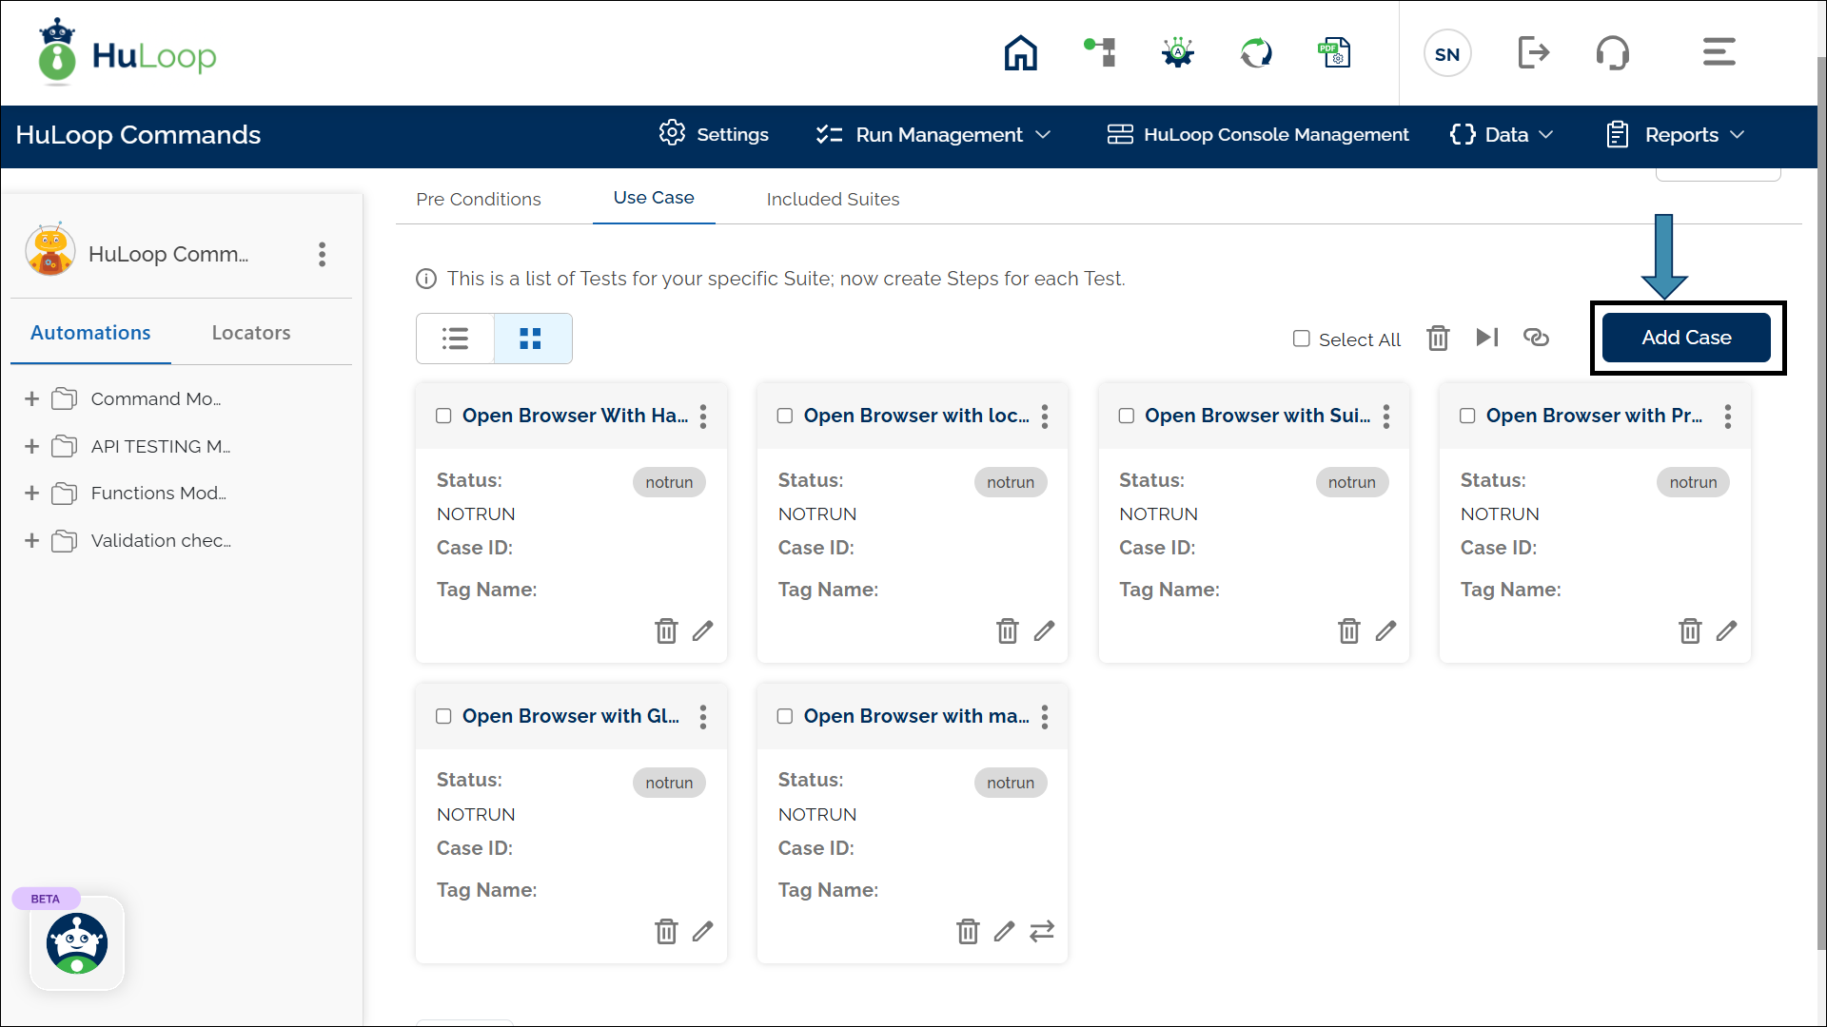Tick Open Browser with ma... case checkbox
Screen dimensions: 1827x1027
(785, 716)
